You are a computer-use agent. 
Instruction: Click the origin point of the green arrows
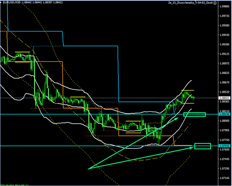point(88,169)
